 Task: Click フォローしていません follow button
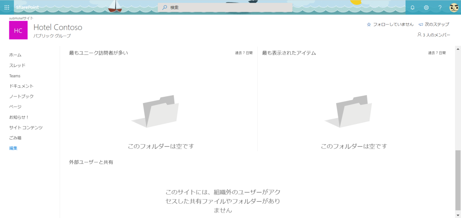393,24
